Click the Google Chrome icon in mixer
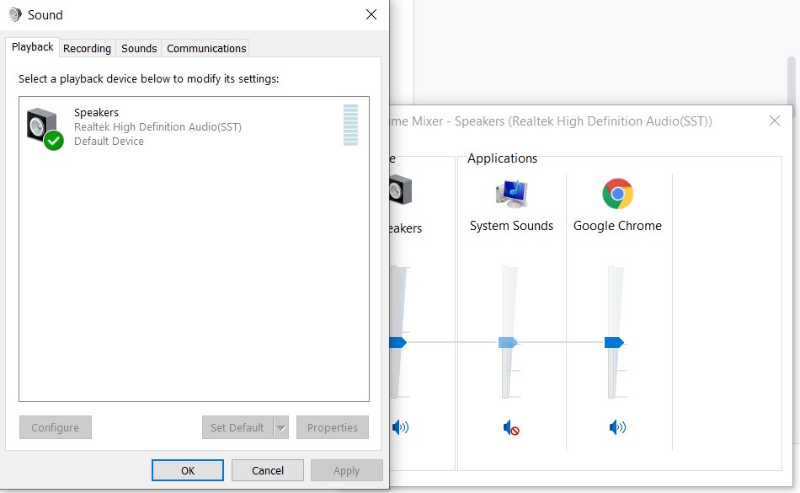The height and width of the screenshot is (493, 800). click(617, 193)
